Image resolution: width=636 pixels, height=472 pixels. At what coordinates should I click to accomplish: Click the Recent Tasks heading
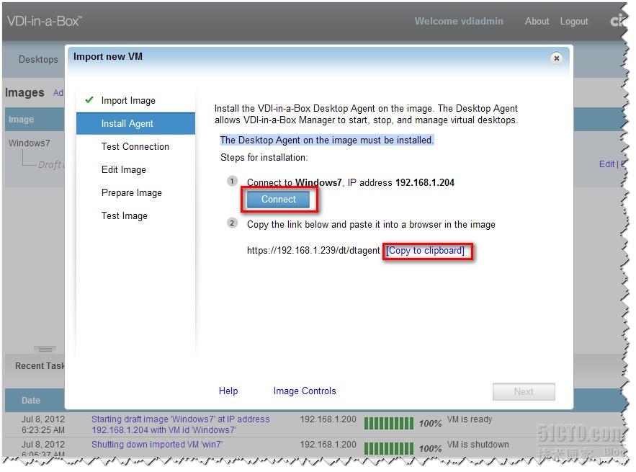40,365
